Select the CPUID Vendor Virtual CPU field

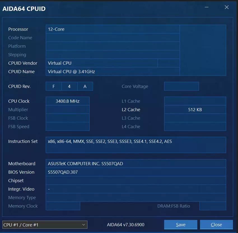(102, 63)
